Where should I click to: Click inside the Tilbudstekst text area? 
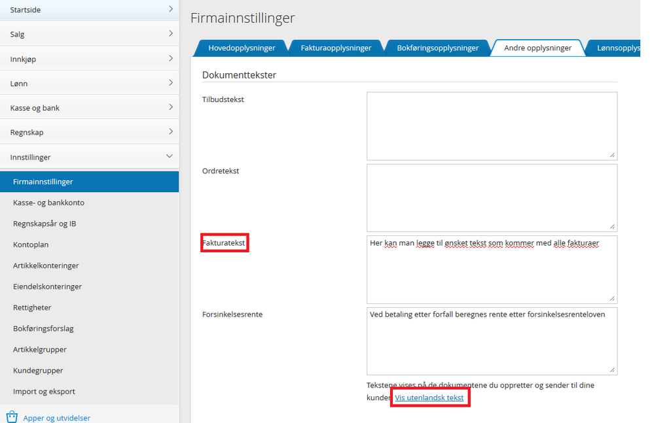tap(491, 124)
